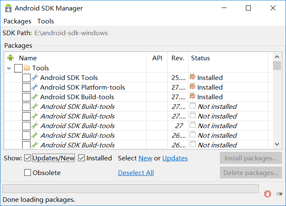Image resolution: width=286 pixels, height=206 pixels.
Task: Open the Packages menu
Action: [x=17, y=21]
